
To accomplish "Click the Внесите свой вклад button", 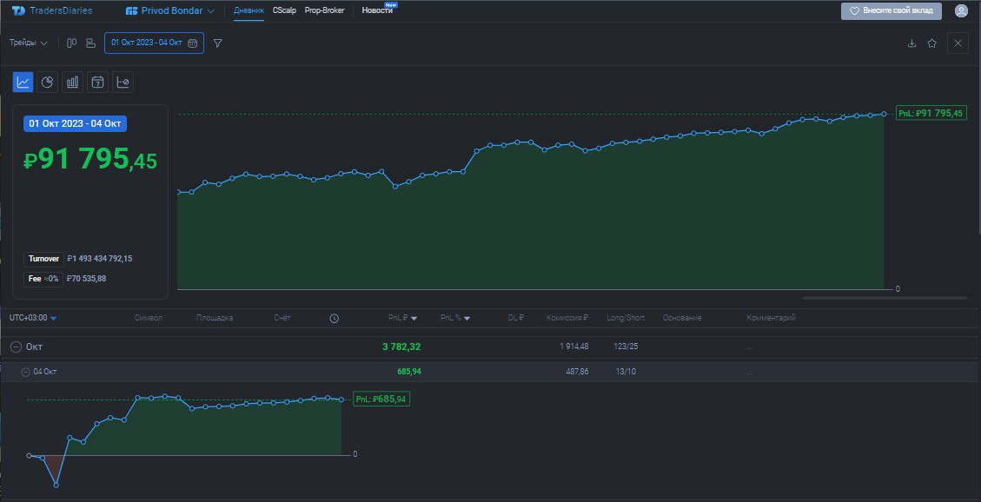I will pyautogui.click(x=890, y=10).
